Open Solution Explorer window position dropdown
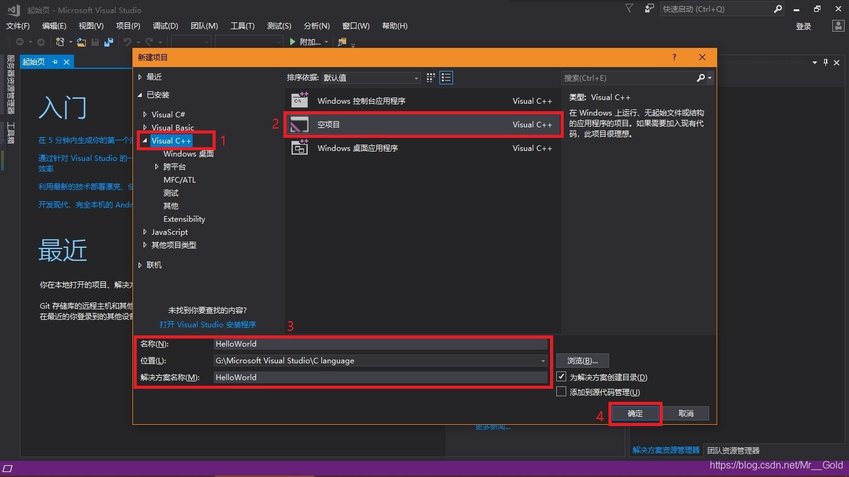849x477 pixels. tap(815, 62)
